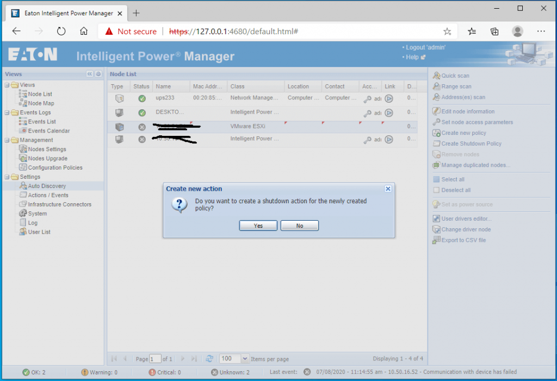557x381 pixels.
Task: Collapse the Views side panel
Action: click(x=90, y=74)
